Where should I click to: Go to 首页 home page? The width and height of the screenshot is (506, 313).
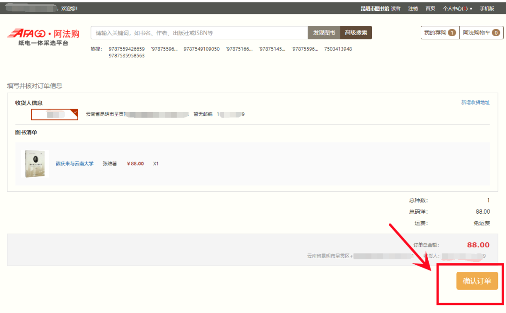click(x=430, y=8)
